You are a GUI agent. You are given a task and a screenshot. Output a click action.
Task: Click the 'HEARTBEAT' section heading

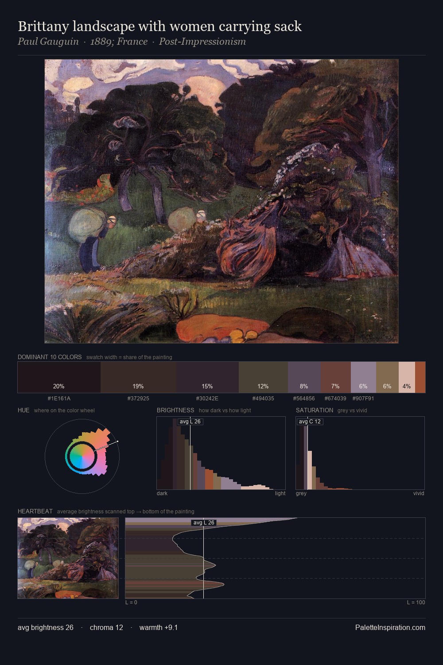click(x=35, y=511)
